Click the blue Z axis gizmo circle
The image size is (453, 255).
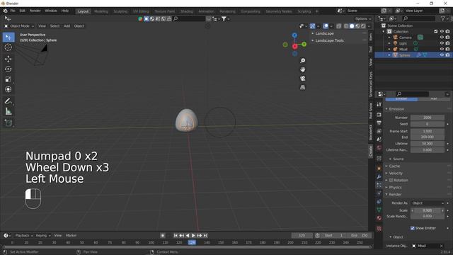tap(294, 35)
